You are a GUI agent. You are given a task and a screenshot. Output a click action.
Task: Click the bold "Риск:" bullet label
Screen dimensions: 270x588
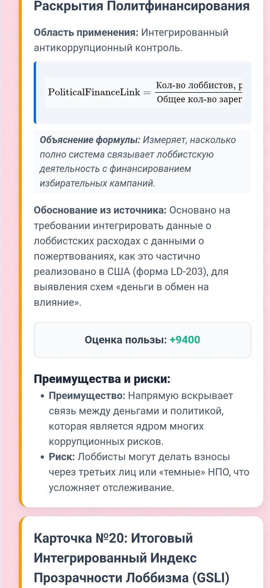point(62,457)
